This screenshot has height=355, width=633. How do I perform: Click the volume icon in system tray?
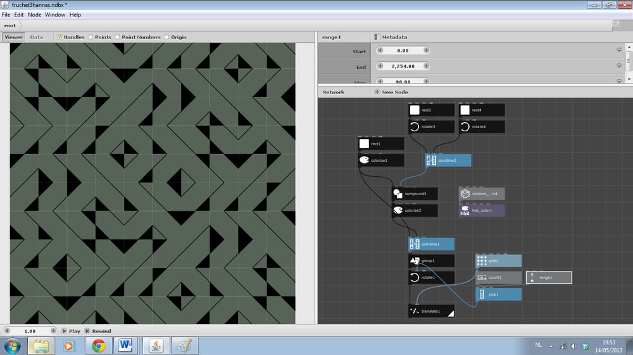point(573,346)
